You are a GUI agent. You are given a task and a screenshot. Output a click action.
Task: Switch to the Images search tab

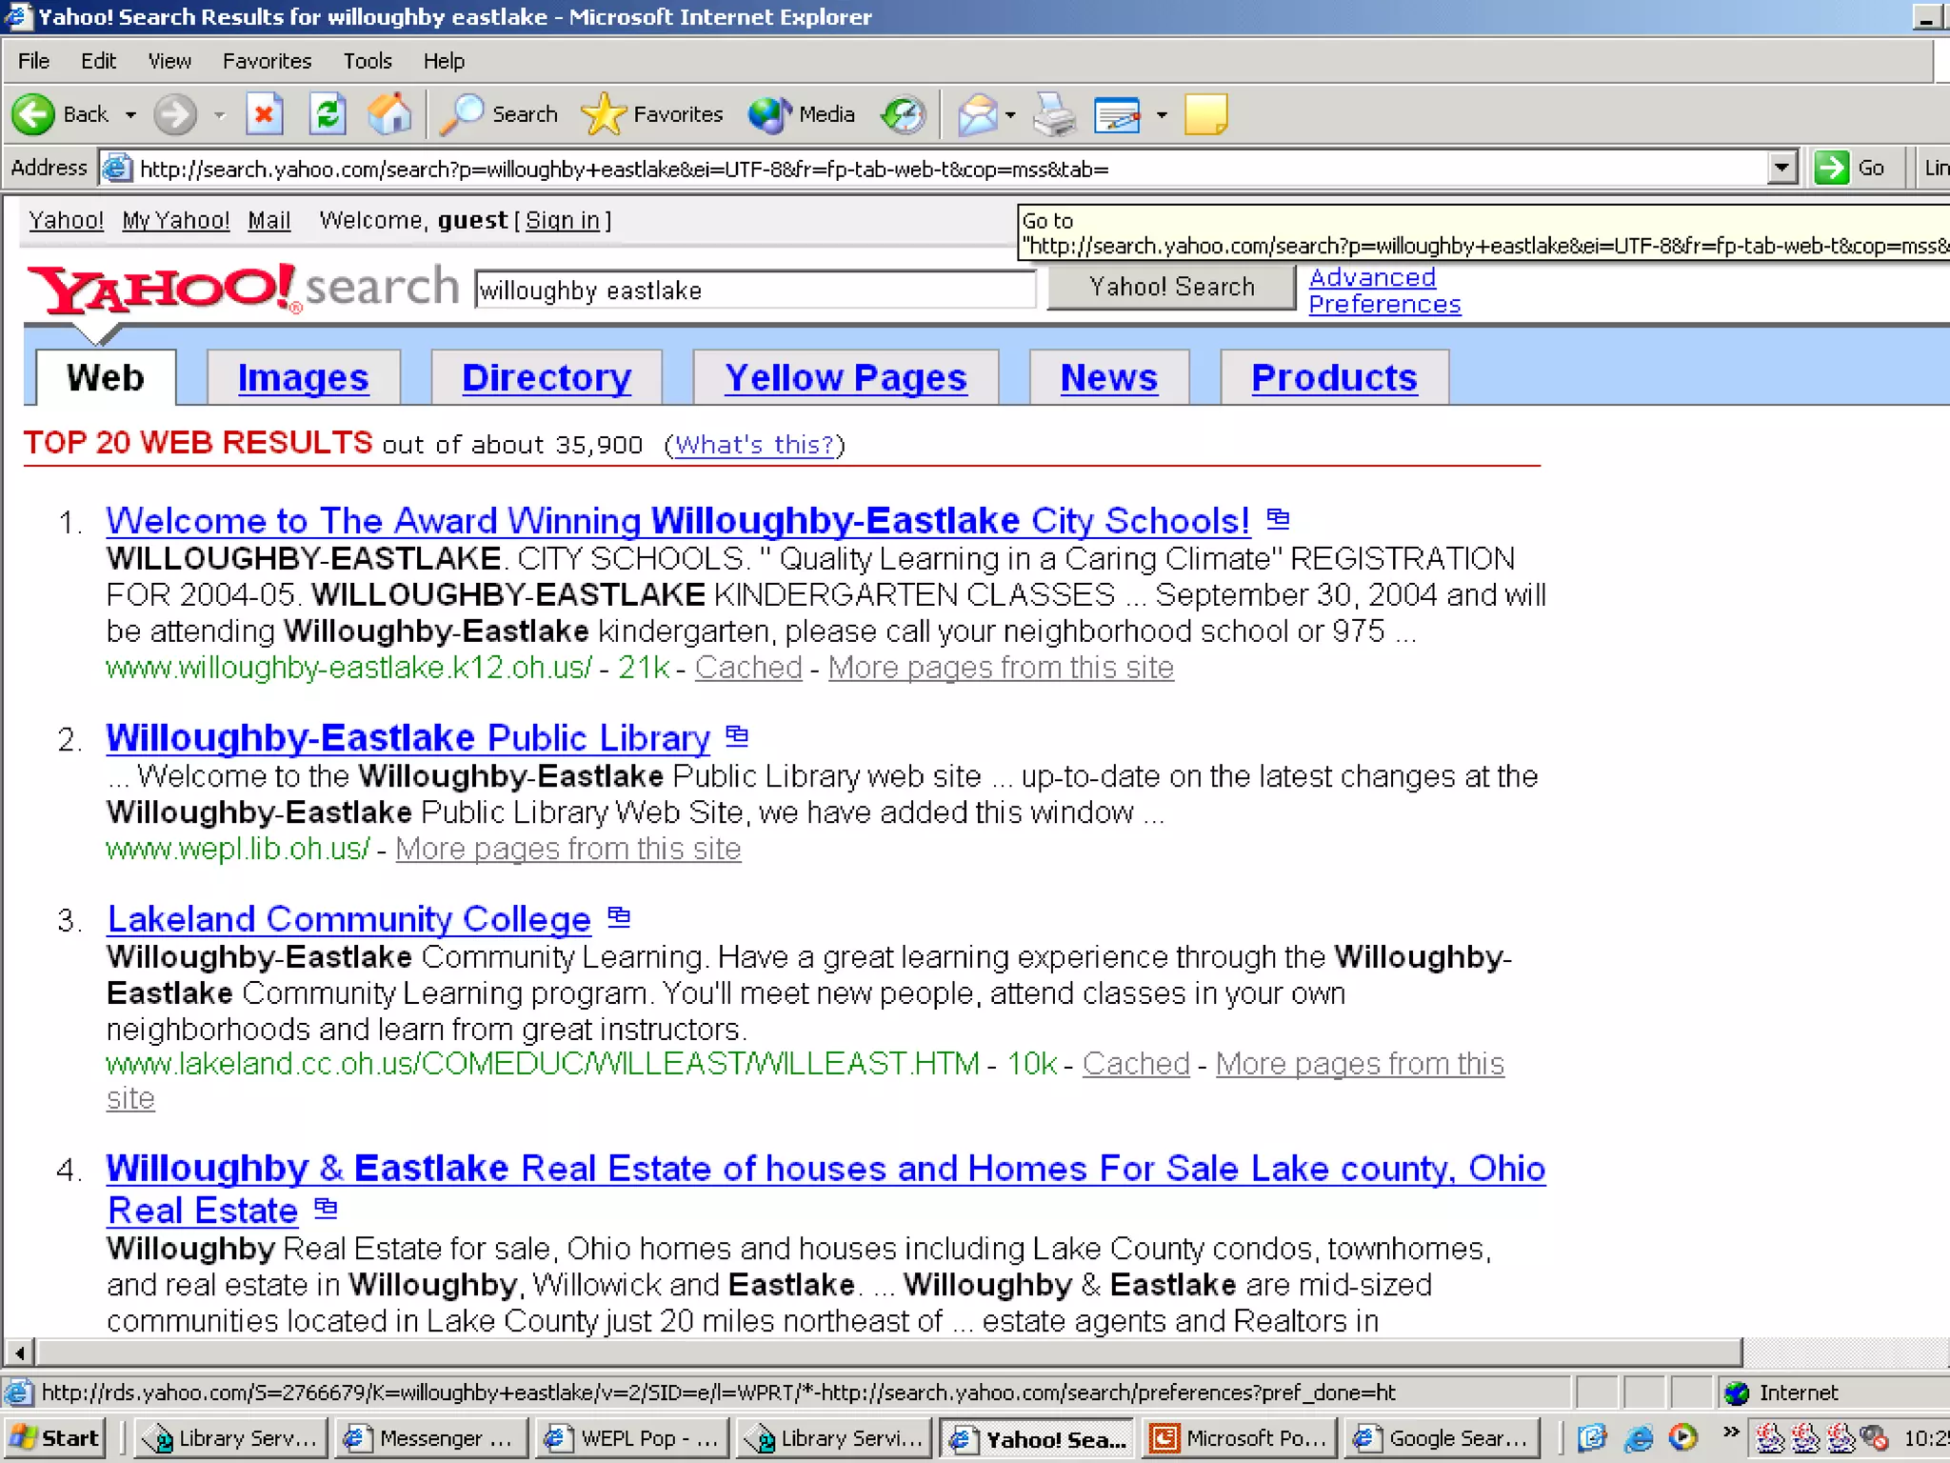[x=303, y=378]
